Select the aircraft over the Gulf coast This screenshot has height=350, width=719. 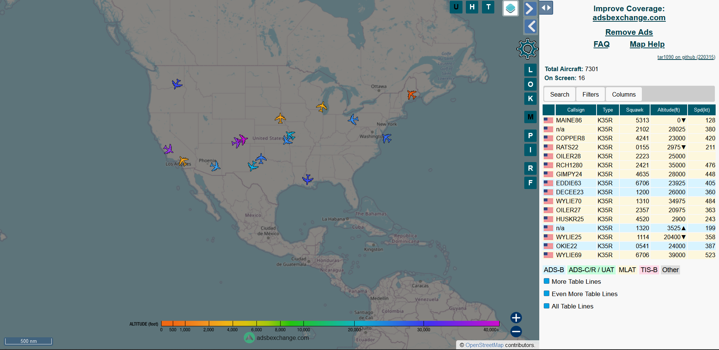(307, 179)
